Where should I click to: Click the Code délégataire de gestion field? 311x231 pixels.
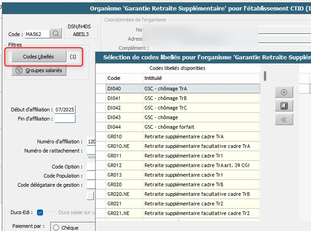(91, 185)
